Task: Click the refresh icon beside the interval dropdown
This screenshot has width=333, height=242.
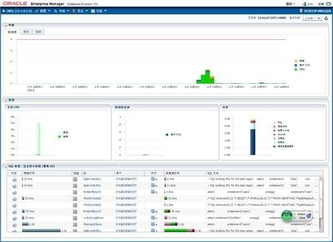Action: click(x=326, y=18)
